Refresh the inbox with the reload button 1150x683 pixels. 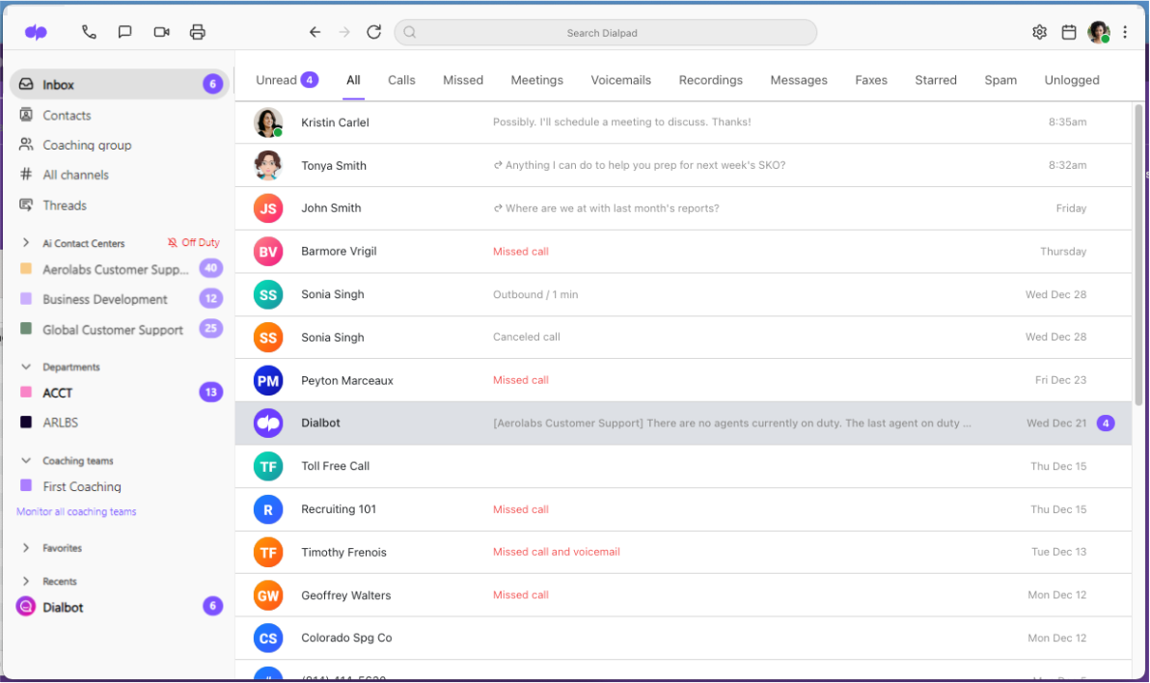pos(374,31)
